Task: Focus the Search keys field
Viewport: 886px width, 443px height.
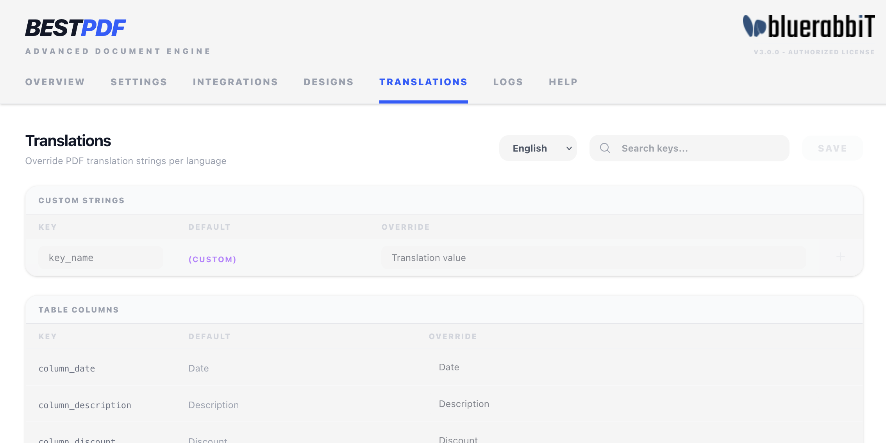Action: pyautogui.click(x=689, y=148)
